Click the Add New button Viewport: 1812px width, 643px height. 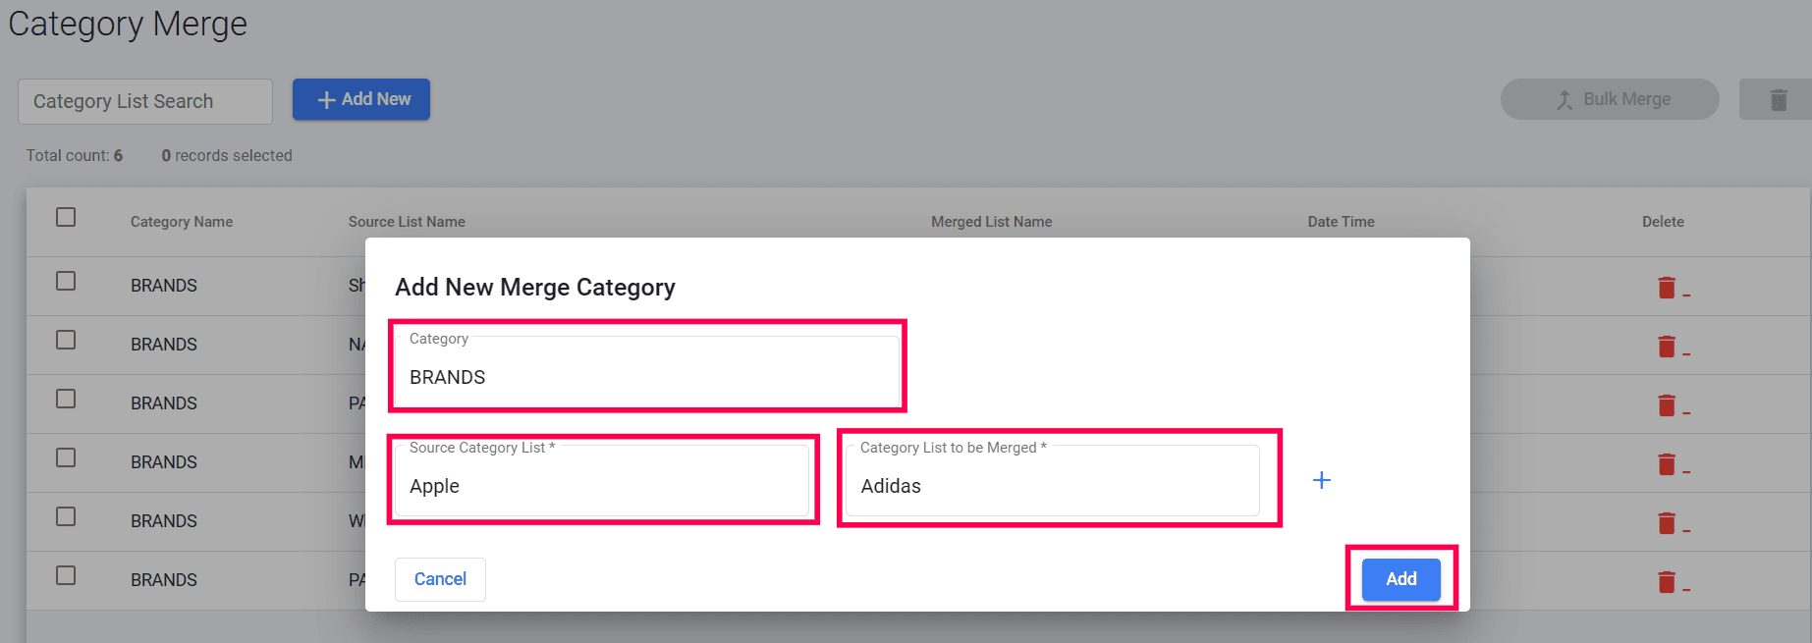[x=361, y=99]
